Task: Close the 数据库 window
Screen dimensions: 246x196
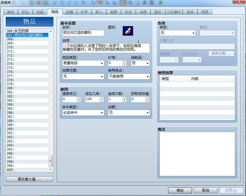Action: 239,2
